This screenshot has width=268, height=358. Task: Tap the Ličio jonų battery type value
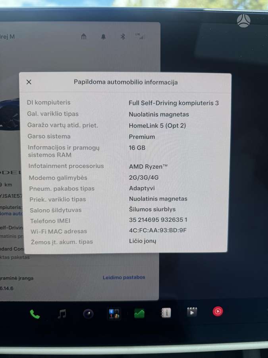[143, 241]
